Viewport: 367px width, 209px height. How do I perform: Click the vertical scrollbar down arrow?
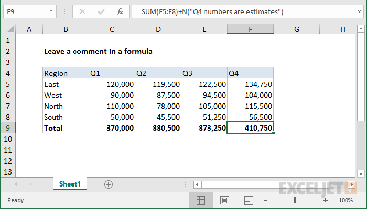(x=361, y=174)
